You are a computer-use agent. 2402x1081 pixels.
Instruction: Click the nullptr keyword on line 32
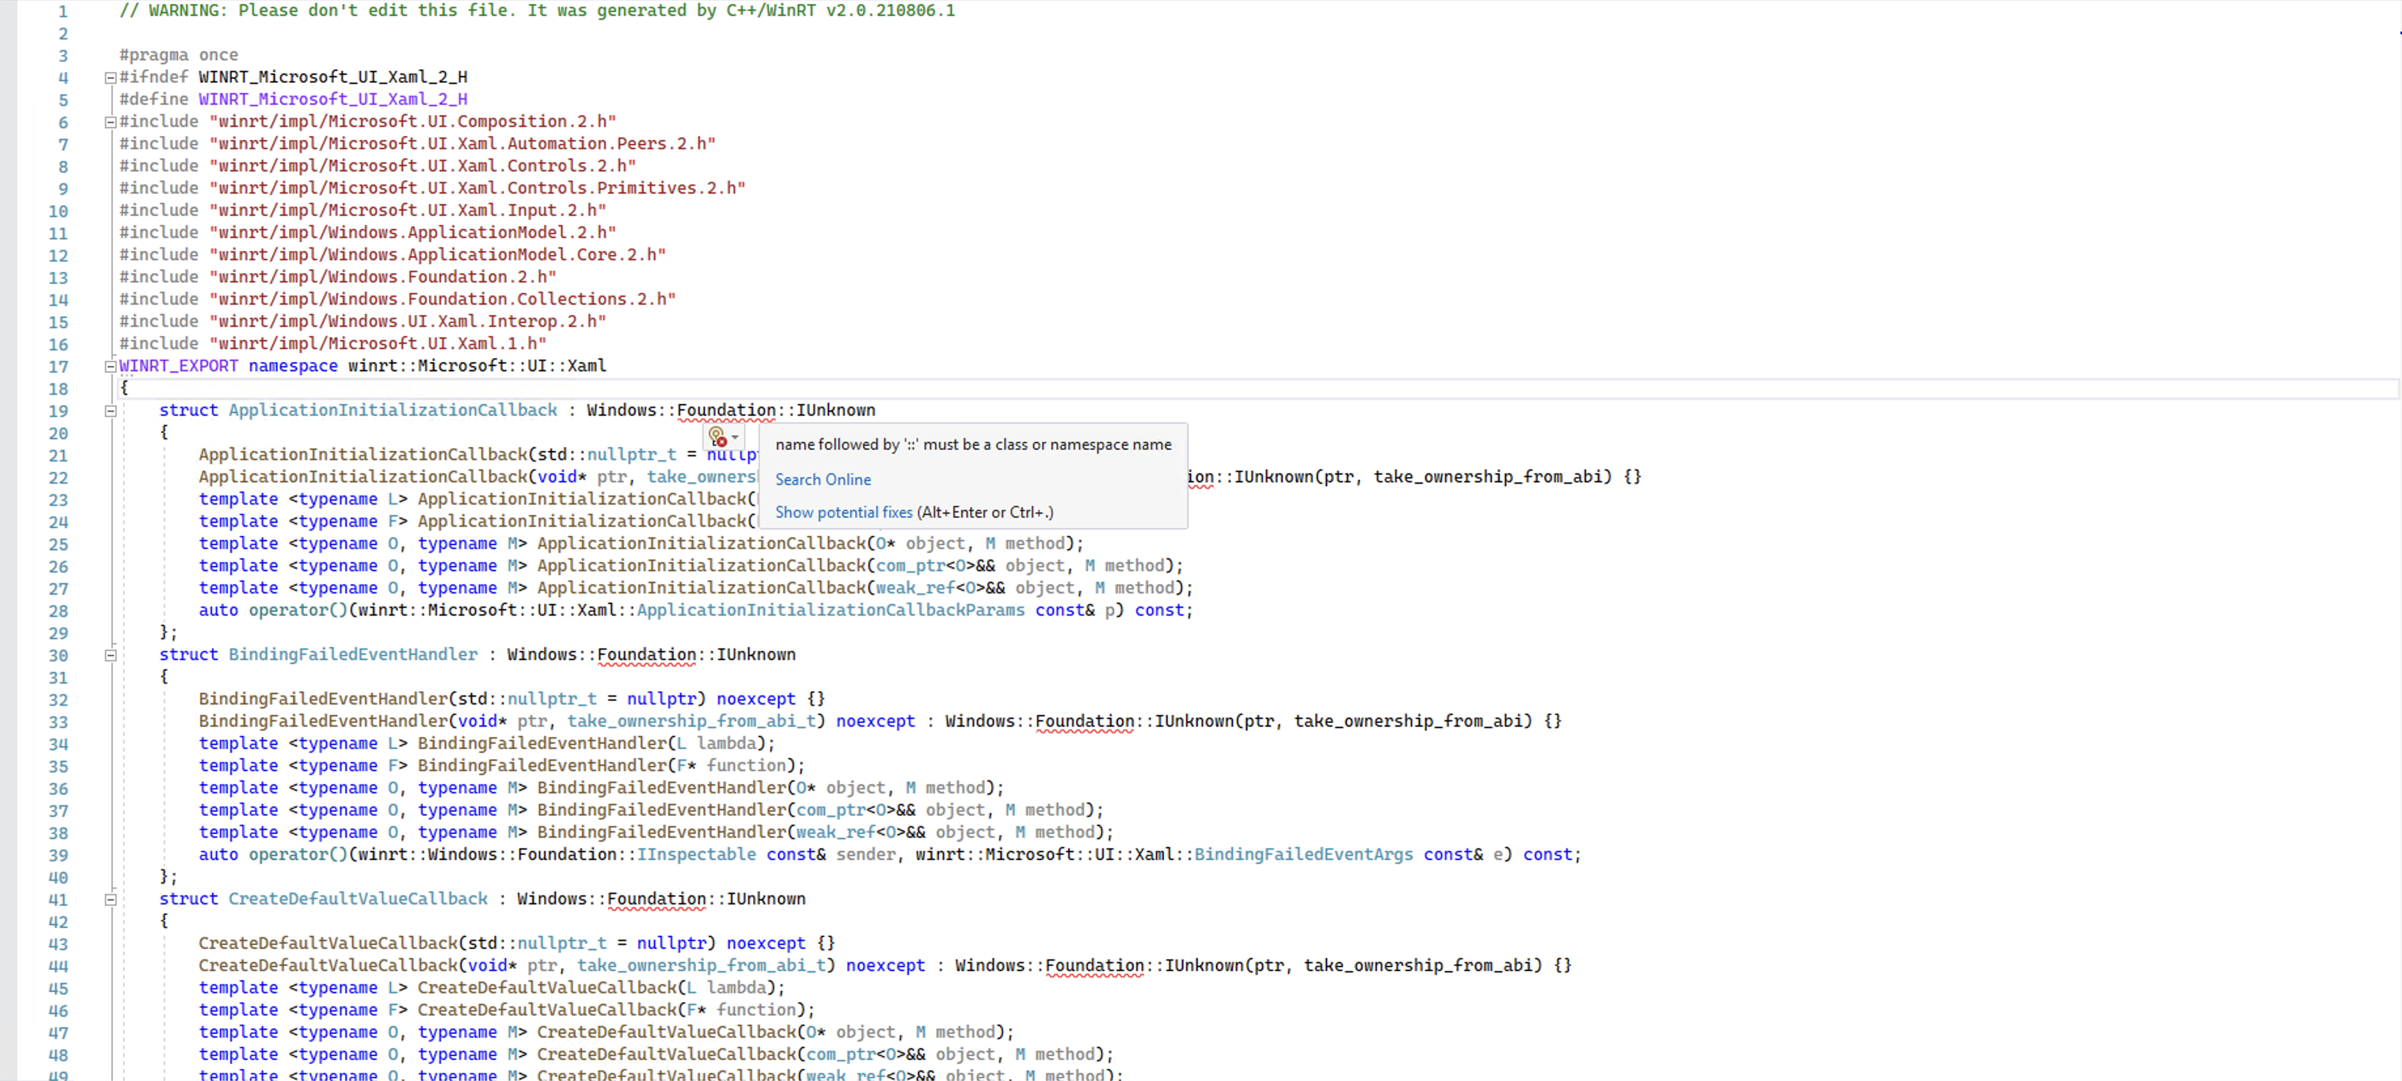[662, 699]
